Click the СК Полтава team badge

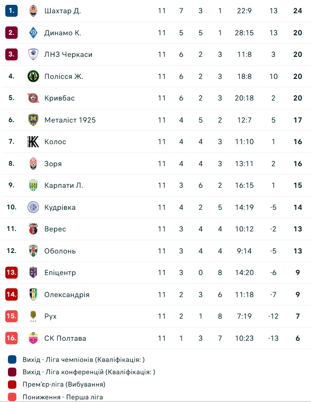point(33,338)
